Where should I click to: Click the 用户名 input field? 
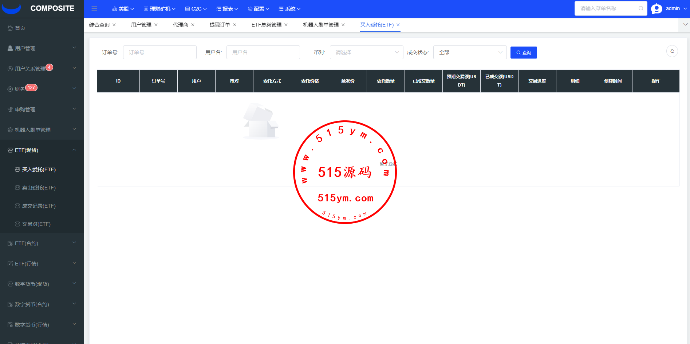[x=263, y=52]
